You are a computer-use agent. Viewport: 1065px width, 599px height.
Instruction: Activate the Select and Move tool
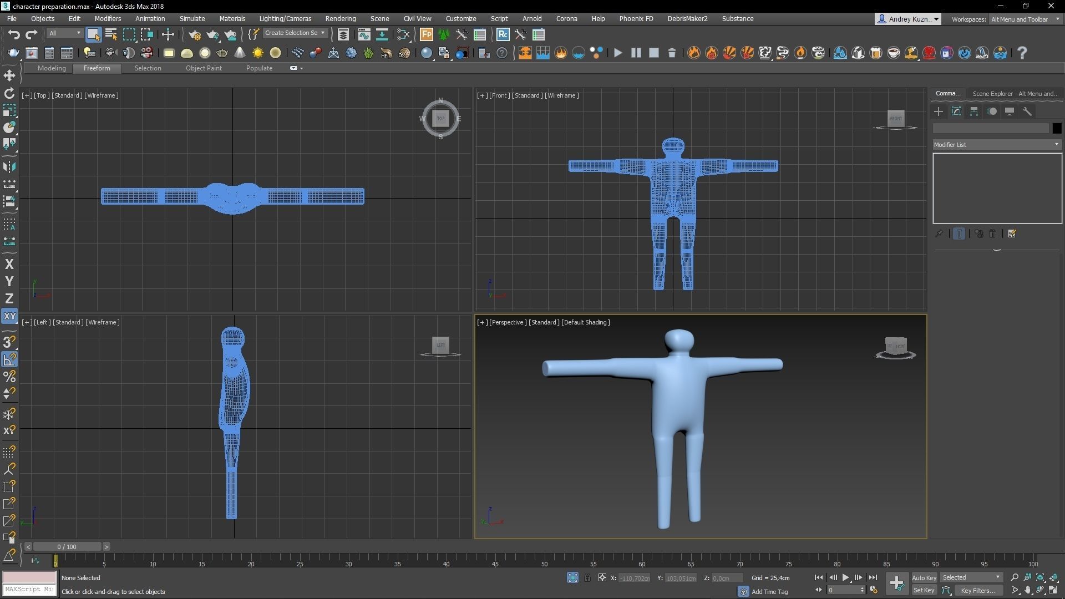(x=168, y=34)
